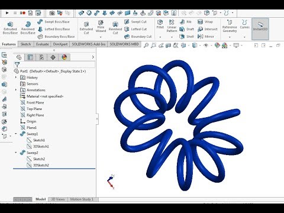Switch to the Features ribbon tab
This screenshot has height=213, width=284.
pos(9,44)
